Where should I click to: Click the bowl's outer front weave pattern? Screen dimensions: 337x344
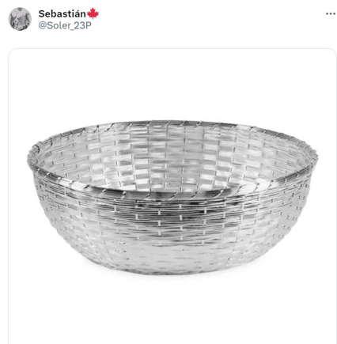pos(172,224)
